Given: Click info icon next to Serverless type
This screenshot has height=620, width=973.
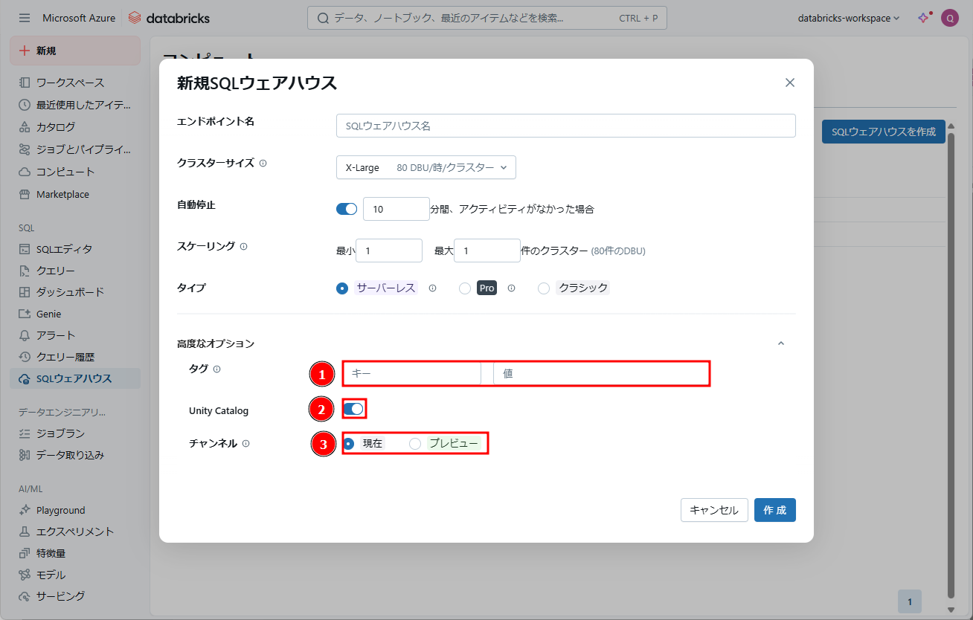Looking at the screenshot, I should tap(432, 288).
